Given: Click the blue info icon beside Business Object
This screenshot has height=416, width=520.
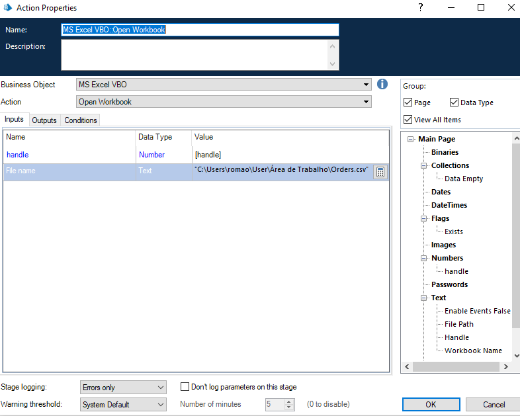Looking at the screenshot, I should pyautogui.click(x=382, y=84).
